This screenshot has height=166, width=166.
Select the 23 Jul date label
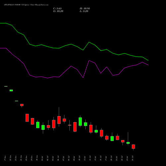point(127,158)
